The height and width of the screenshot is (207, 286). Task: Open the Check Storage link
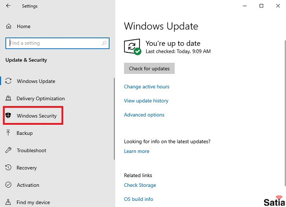click(x=140, y=185)
